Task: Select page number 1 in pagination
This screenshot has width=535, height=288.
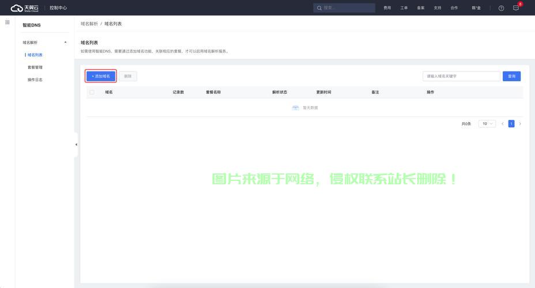Action: pyautogui.click(x=511, y=124)
